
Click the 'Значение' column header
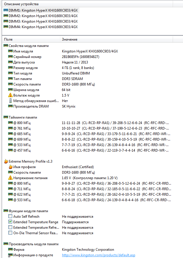[116, 39]
